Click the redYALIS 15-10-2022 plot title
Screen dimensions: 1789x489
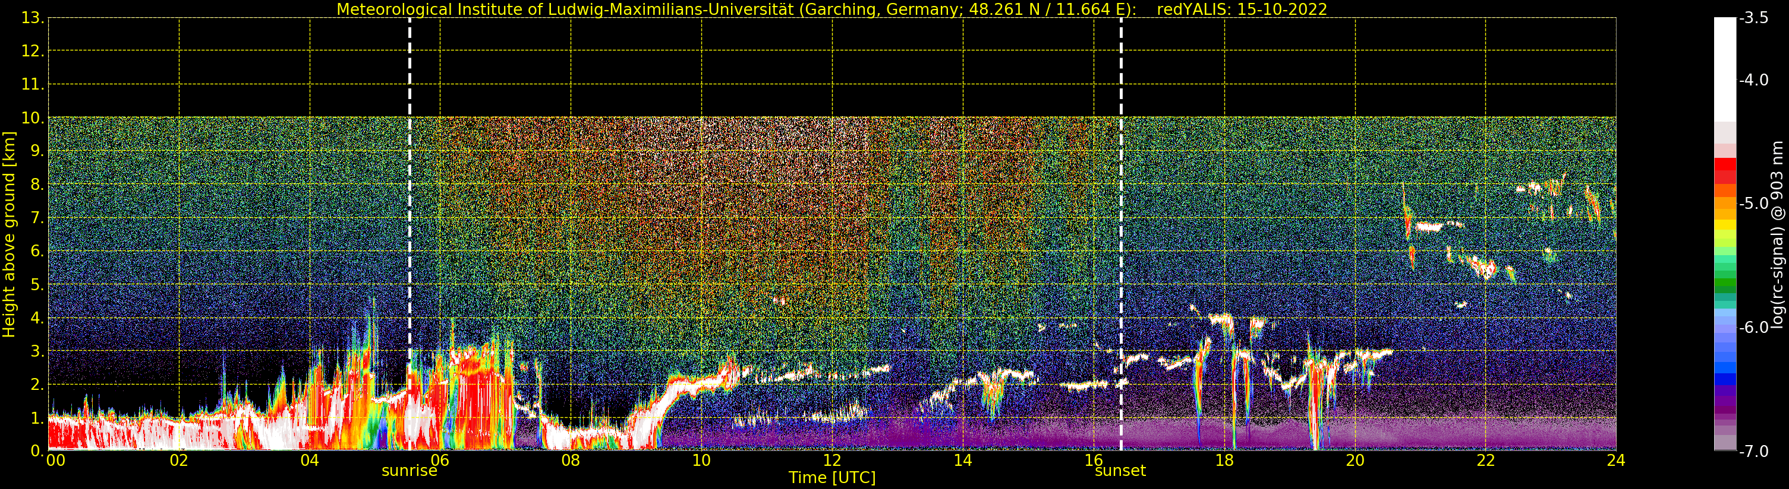tap(1242, 9)
